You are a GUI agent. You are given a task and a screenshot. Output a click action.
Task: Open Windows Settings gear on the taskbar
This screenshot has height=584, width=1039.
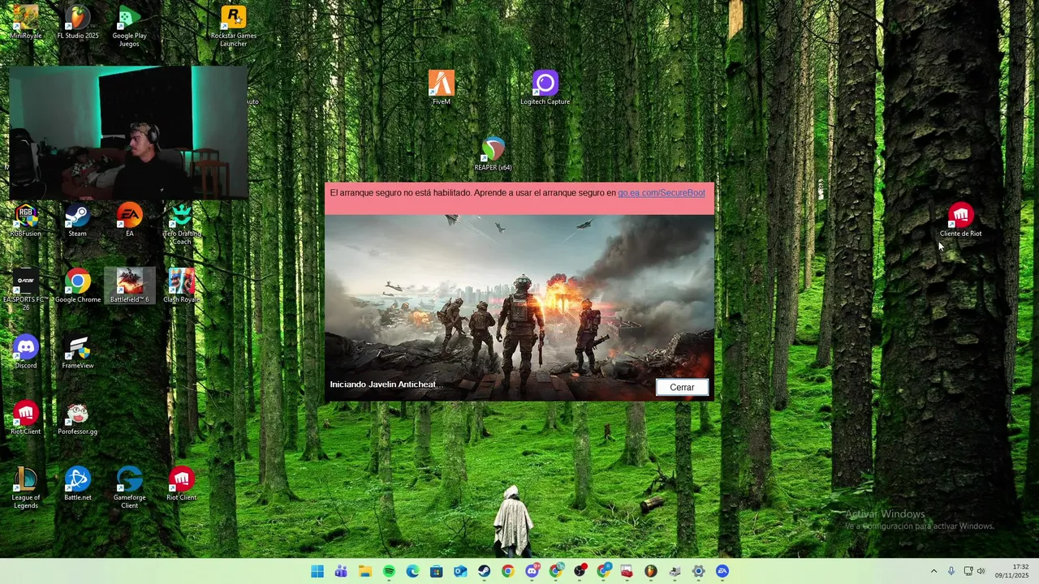click(698, 571)
